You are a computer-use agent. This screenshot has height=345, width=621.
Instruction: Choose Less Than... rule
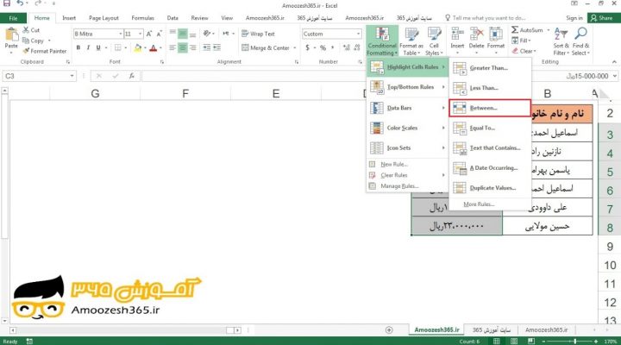tap(490, 88)
